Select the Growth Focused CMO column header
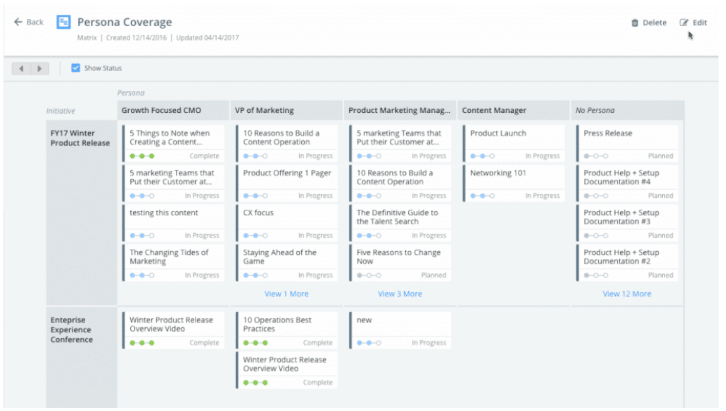 pyautogui.click(x=161, y=110)
